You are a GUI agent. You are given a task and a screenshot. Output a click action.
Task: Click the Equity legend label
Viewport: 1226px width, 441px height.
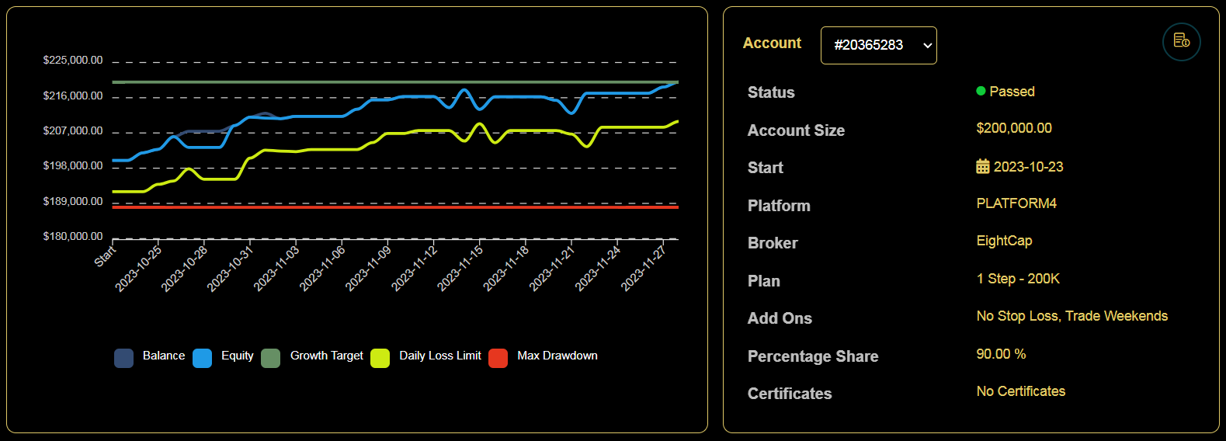click(x=237, y=356)
